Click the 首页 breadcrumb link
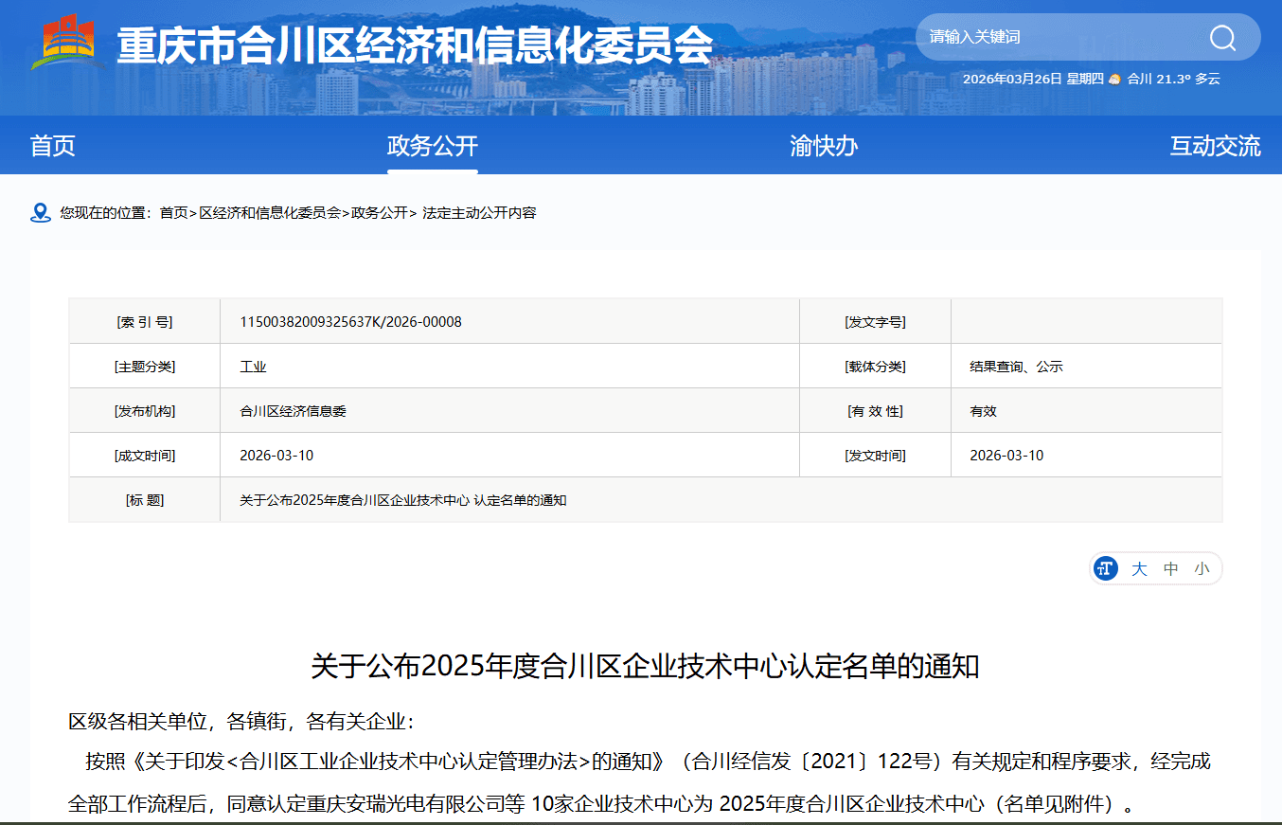Screen dimensions: 1282x825 180,213
